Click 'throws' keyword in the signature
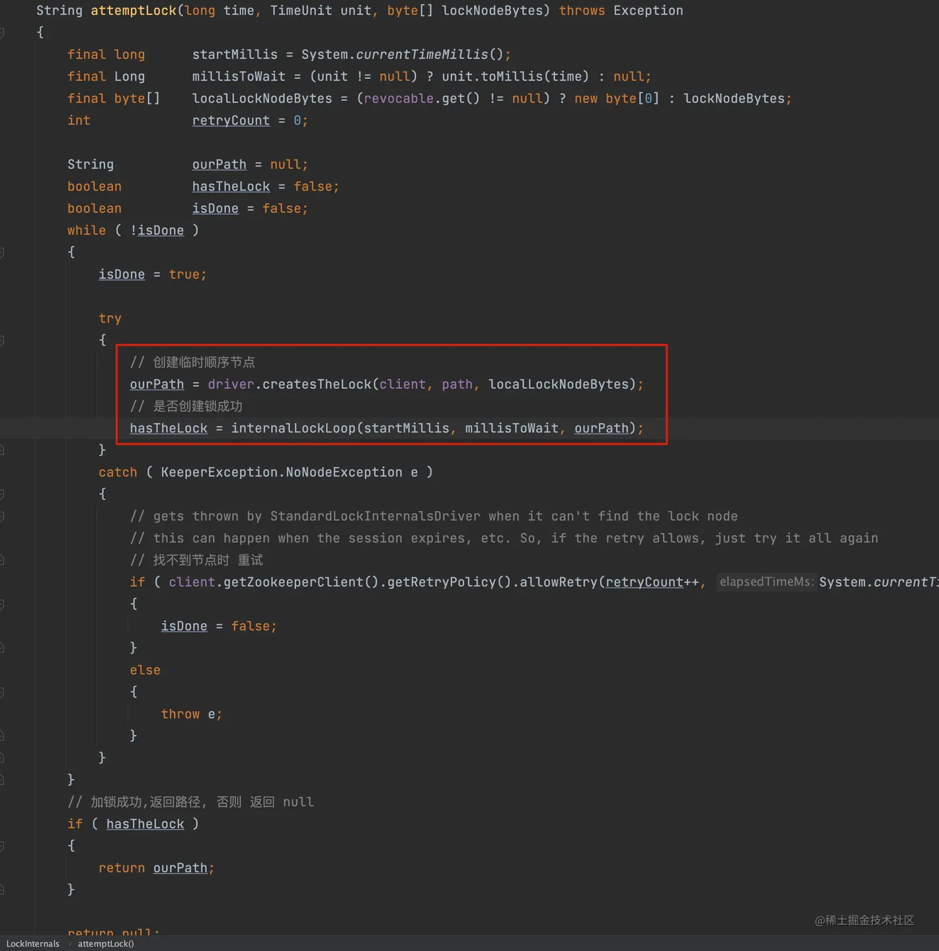The width and height of the screenshot is (939, 951). 582,11
